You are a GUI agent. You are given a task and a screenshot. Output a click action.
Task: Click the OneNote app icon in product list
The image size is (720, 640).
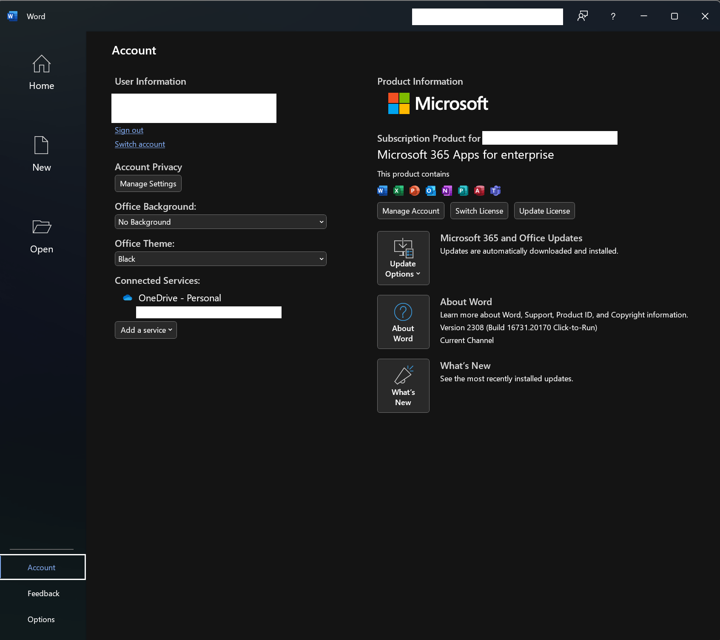[447, 191]
